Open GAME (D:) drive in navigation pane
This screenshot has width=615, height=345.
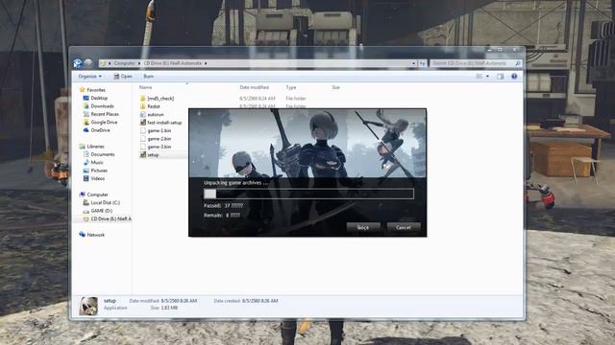(98, 211)
